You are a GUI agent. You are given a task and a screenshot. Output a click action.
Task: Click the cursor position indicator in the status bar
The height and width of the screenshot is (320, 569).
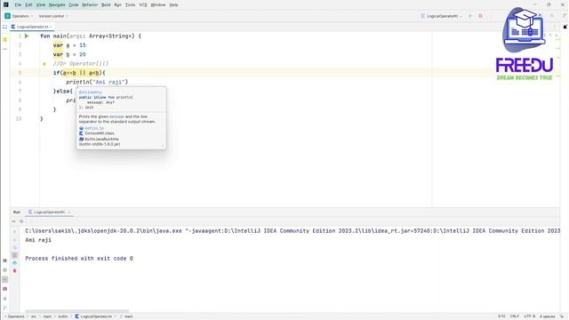(x=501, y=316)
